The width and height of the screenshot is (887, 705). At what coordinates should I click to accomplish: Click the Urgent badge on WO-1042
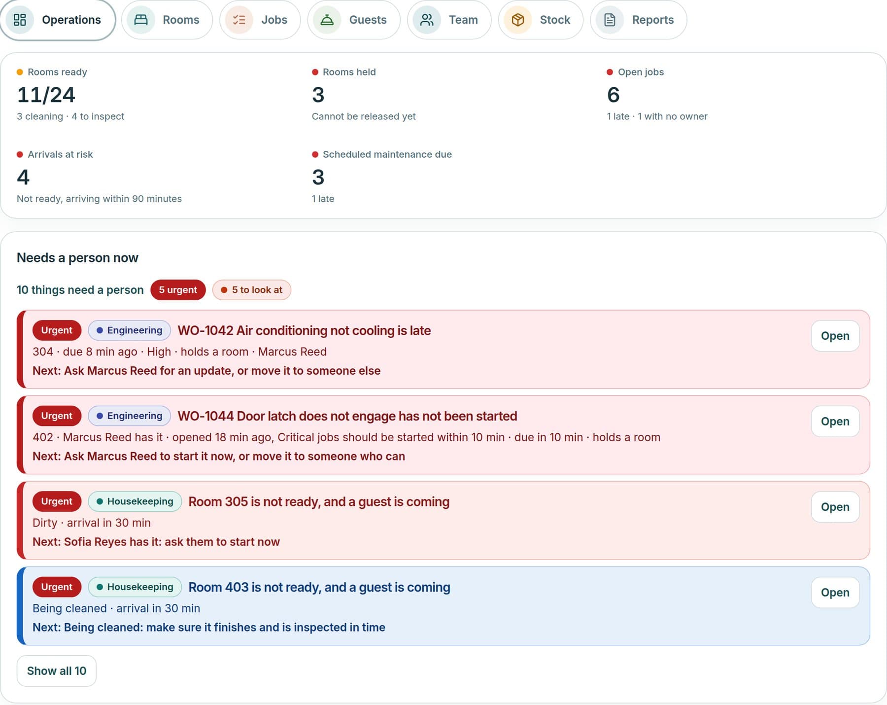point(57,330)
